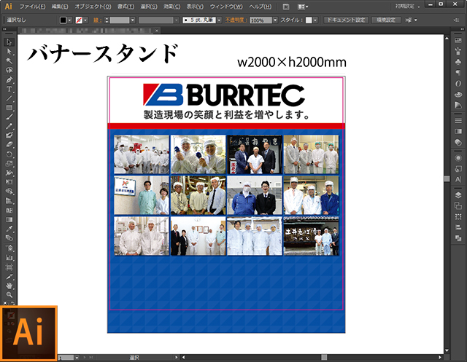
Task: Click the ドキュメント設定 button
Action: point(346,20)
